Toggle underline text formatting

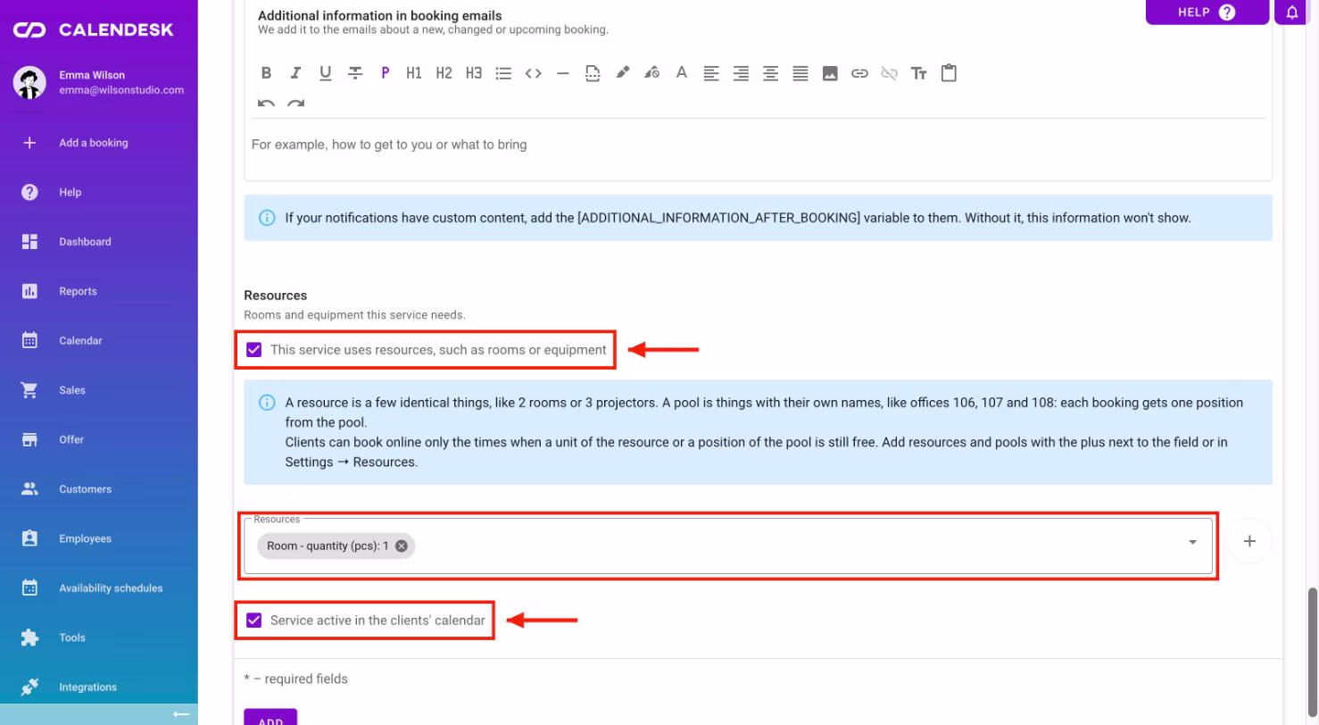tap(325, 73)
